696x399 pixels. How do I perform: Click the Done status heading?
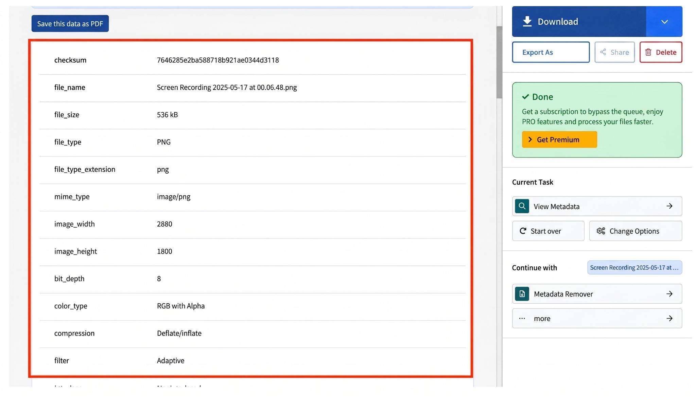click(x=542, y=97)
